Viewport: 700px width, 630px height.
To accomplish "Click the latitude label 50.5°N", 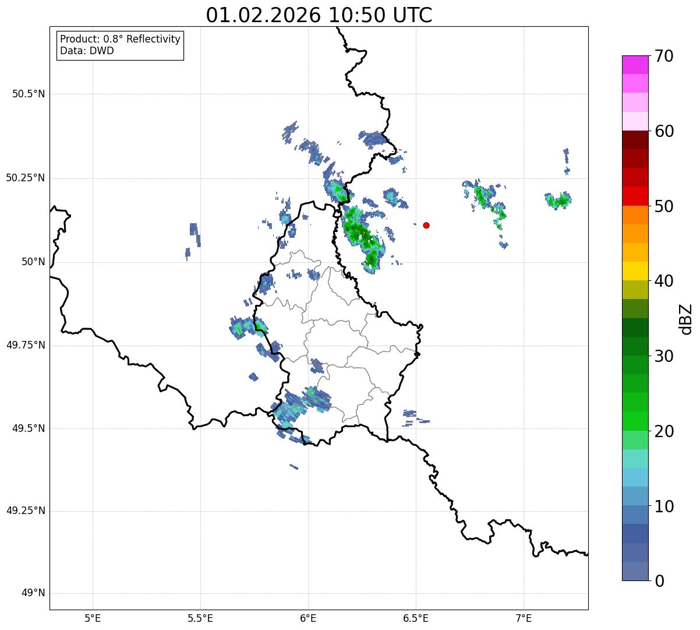I will 29,94.
